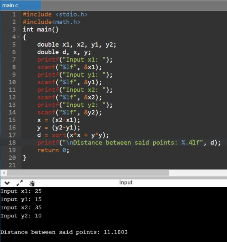
Task: Click printf "Input x2: " line
Action: (75, 90)
